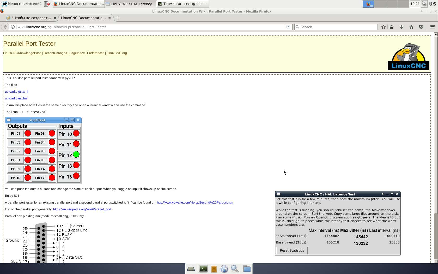
Task: Show site information via the info icon
Action: click(13, 27)
